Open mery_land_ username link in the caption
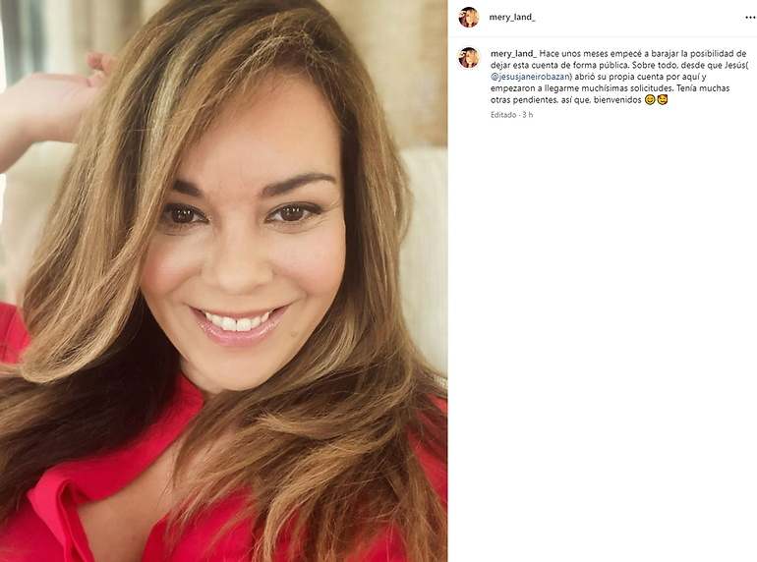Screen dimensions: 757x562 click(x=513, y=53)
